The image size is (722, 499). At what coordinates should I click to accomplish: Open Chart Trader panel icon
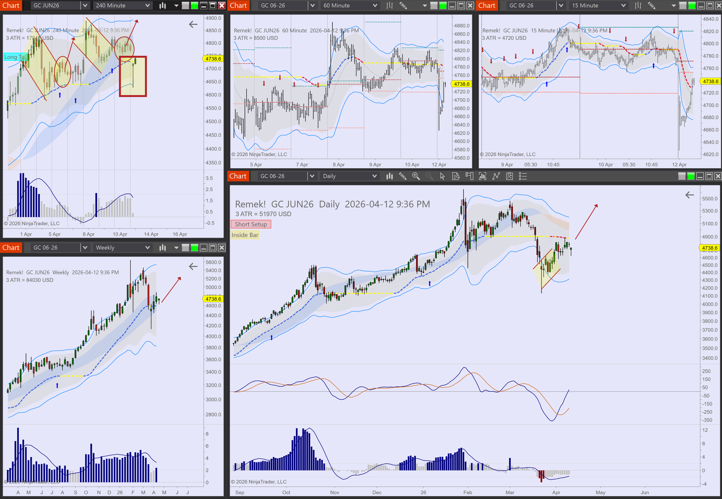[x=469, y=176]
